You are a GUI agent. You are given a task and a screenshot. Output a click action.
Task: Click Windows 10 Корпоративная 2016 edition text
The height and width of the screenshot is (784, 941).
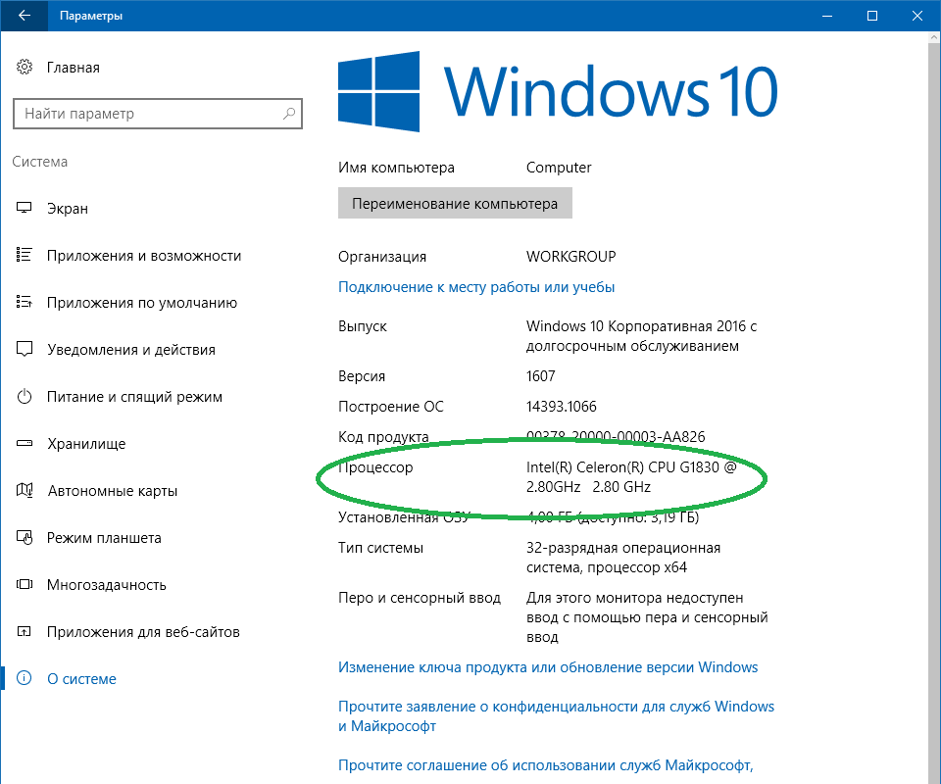pos(641,336)
